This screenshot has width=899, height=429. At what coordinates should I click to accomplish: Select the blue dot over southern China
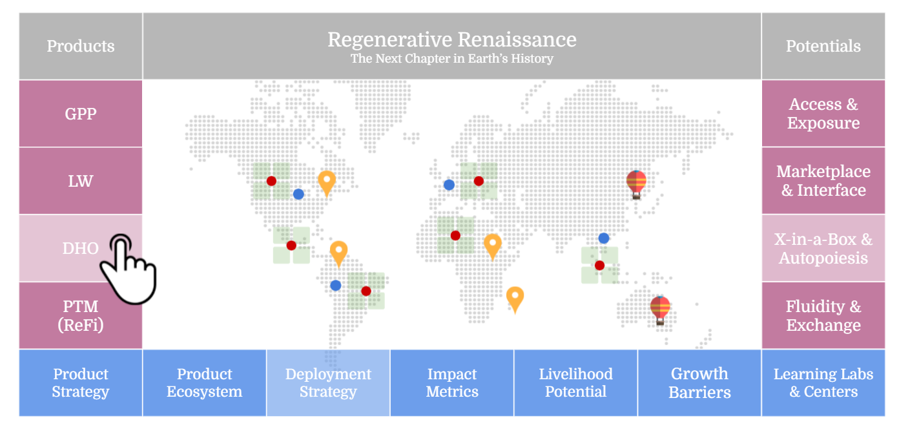coord(604,238)
